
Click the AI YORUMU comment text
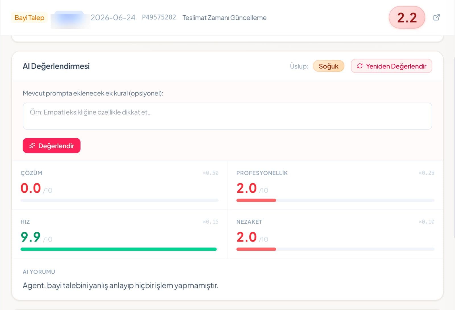(x=121, y=285)
